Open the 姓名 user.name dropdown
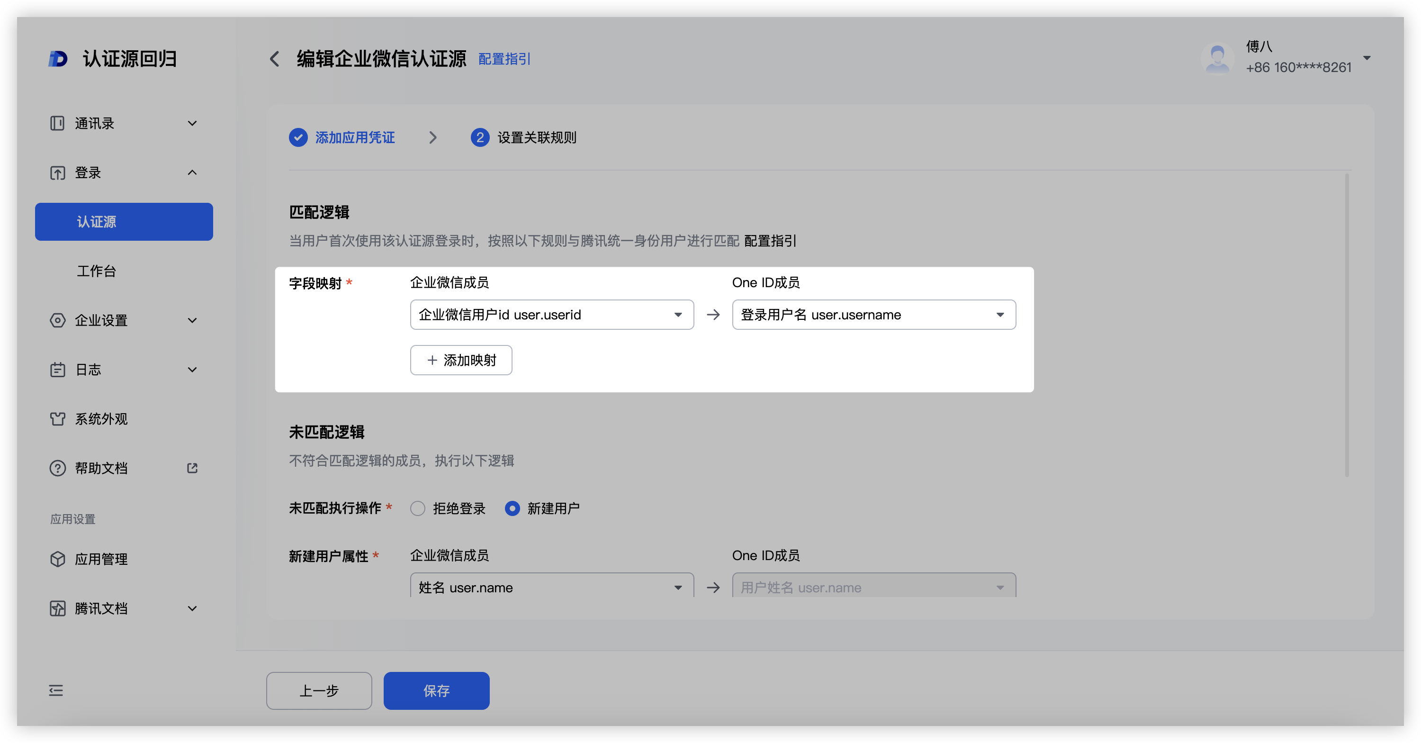 [552, 587]
